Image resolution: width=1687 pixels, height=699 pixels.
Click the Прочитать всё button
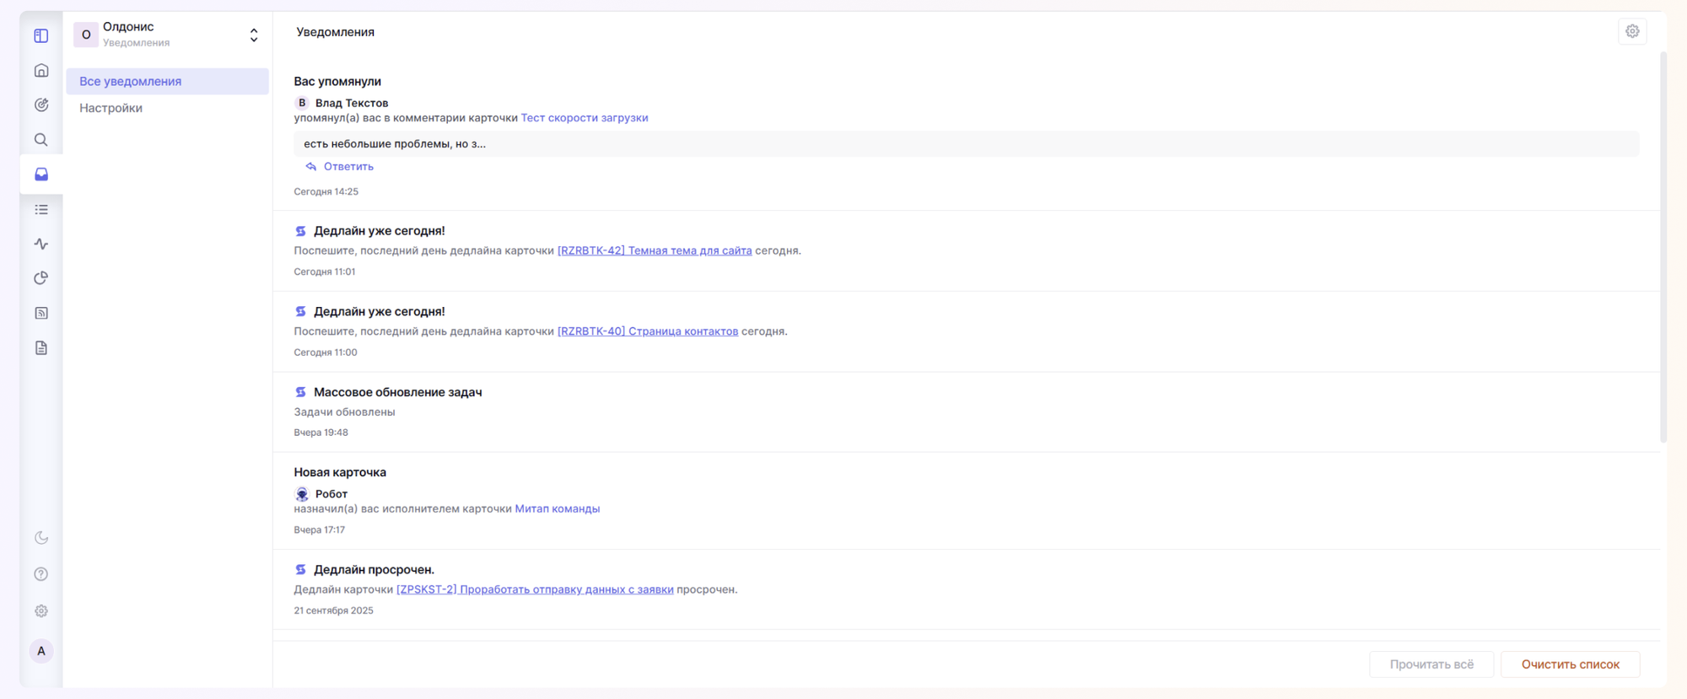pyautogui.click(x=1431, y=664)
